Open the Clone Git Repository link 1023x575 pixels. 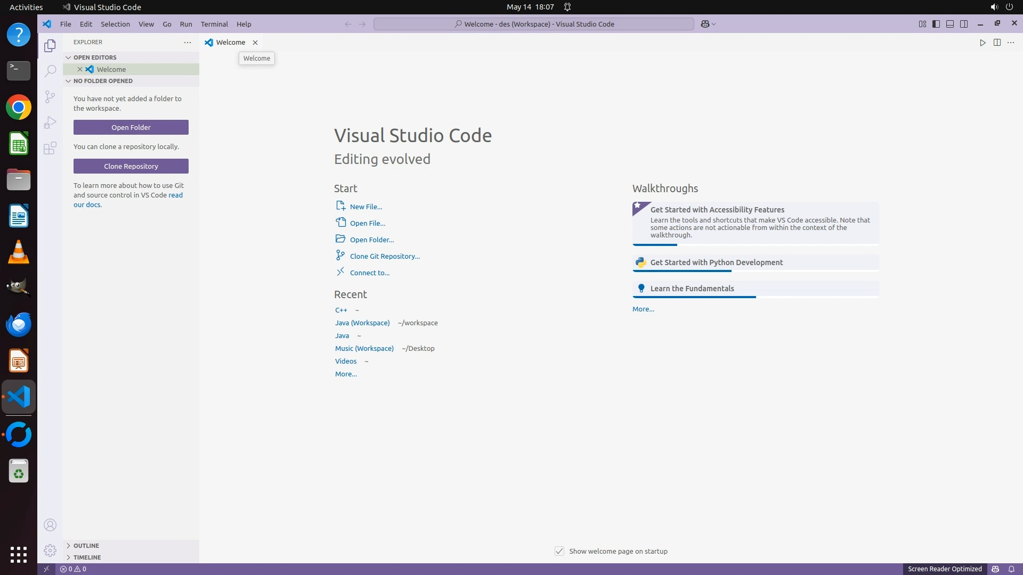pos(385,256)
